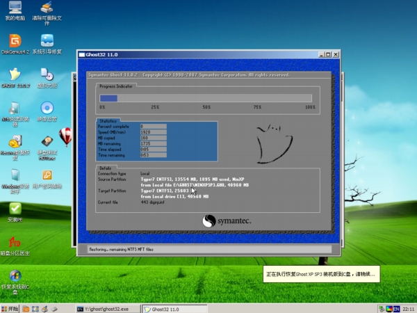Click the Ghost32 11.0 title bar icon
This screenshot has width=417, height=313.
coord(82,54)
